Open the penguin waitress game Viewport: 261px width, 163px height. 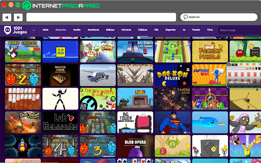click(x=245, y=123)
